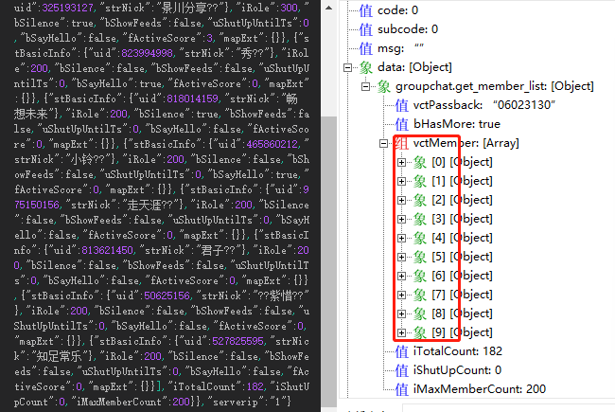Click the value icon beside iTotalCount
Image resolution: width=615 pixels, height=412 pixels.
[401, 351]
